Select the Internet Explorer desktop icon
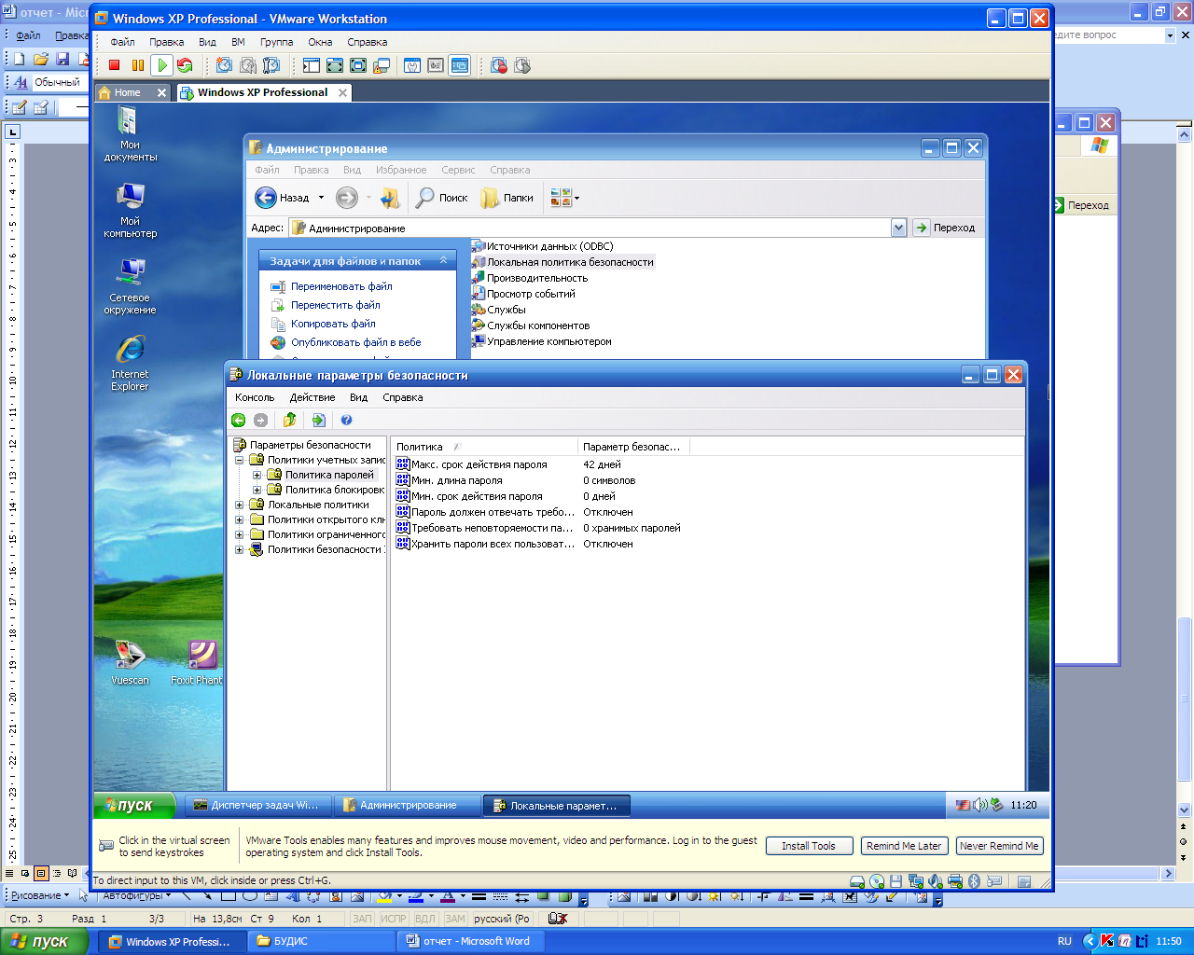Viewport: 1194px width, 955px height. pyautogui.click(x=131, y=364)
